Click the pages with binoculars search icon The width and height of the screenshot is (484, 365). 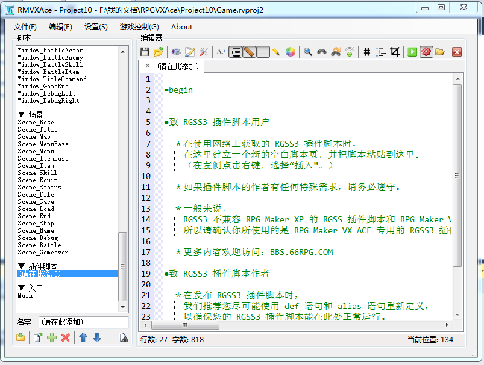[123, 337]
